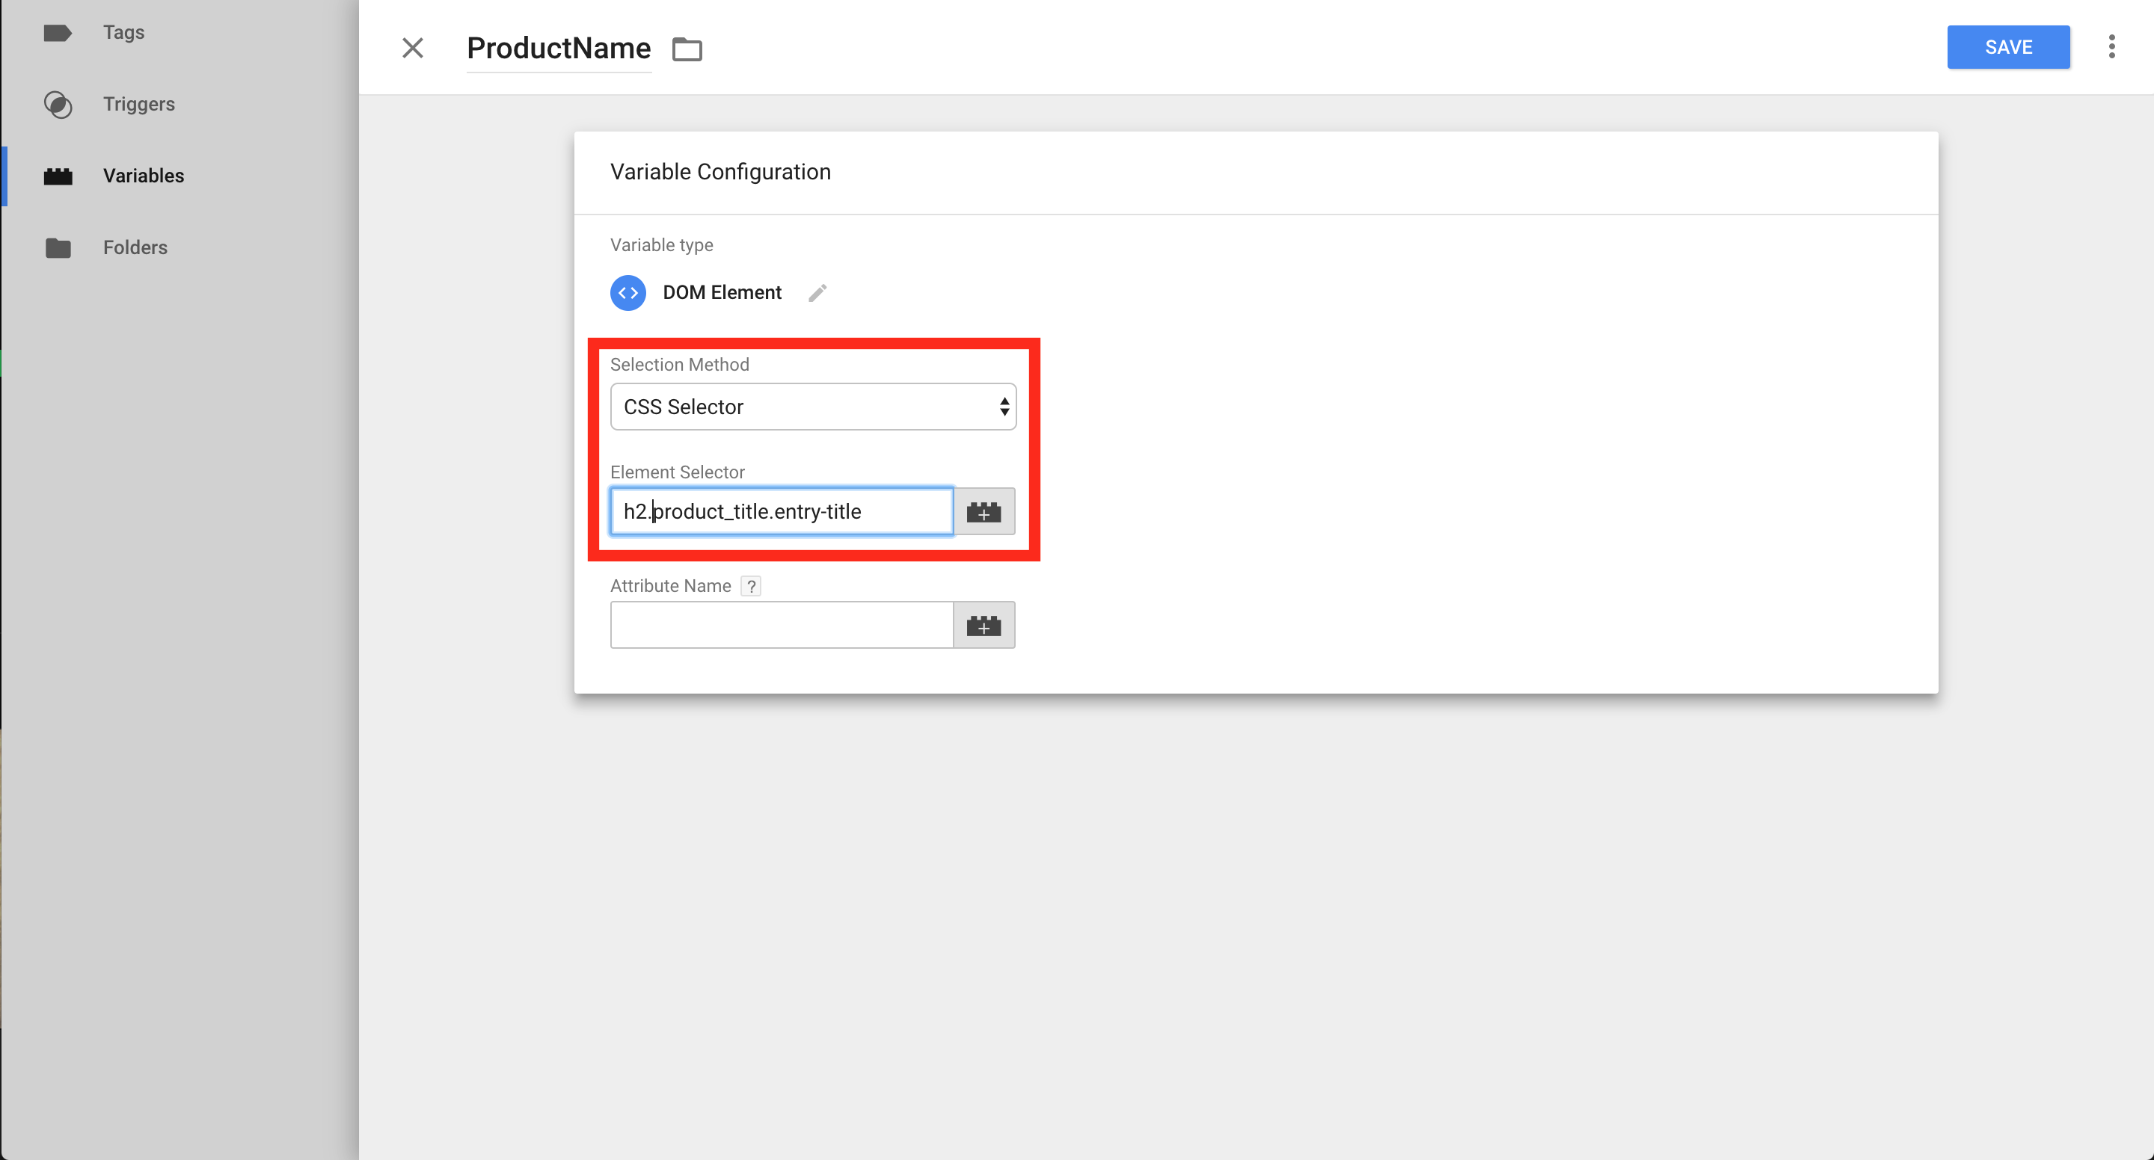2154x1160 pixels.
Task: Open the Triggers section in sidebar
Action: click(x=139, y=105)
